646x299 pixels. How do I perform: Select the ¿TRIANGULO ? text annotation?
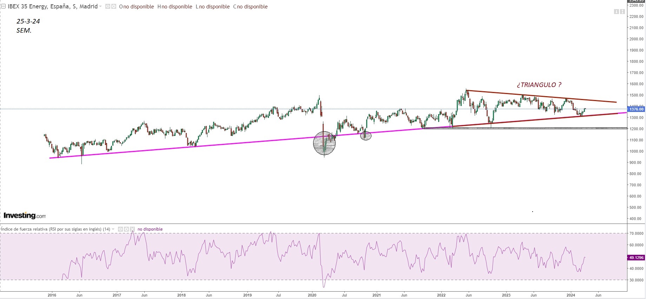click(539, 85)
